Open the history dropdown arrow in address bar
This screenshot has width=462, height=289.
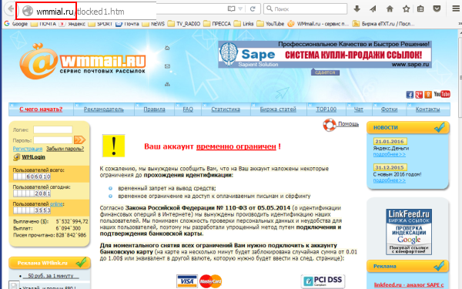240,8
